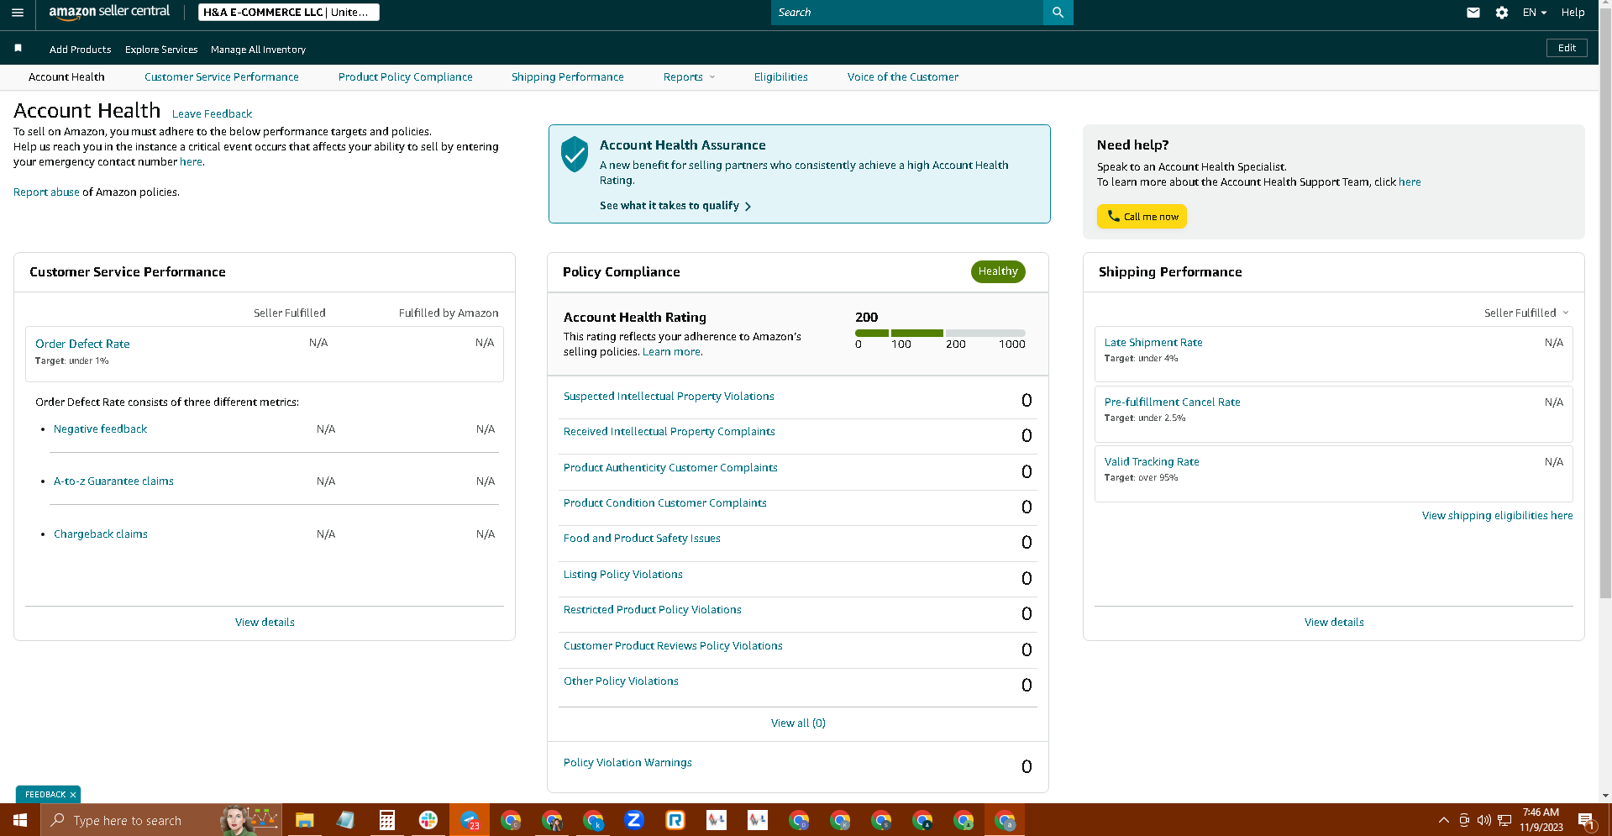Open Zoom from the taskbar

[x=634, y=820]
